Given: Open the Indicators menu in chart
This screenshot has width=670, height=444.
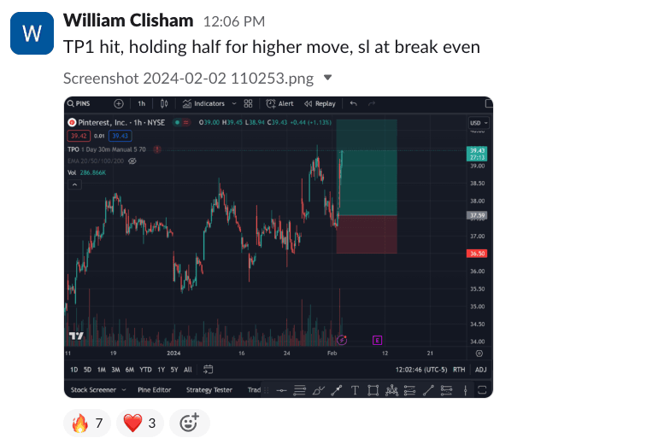Looking at the screenshot, I should coord(204,103).
